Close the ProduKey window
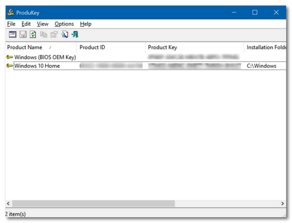This screenshot has height=223, width=292. point(276,12)
